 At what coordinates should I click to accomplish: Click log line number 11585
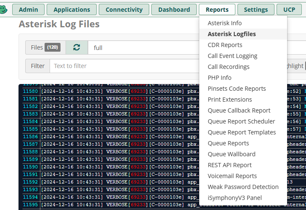[x=30, y=129]
